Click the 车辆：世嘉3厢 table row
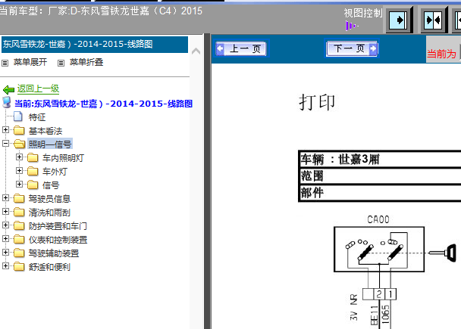The width and height of the screenshot is (461, 329). point(380,160)
